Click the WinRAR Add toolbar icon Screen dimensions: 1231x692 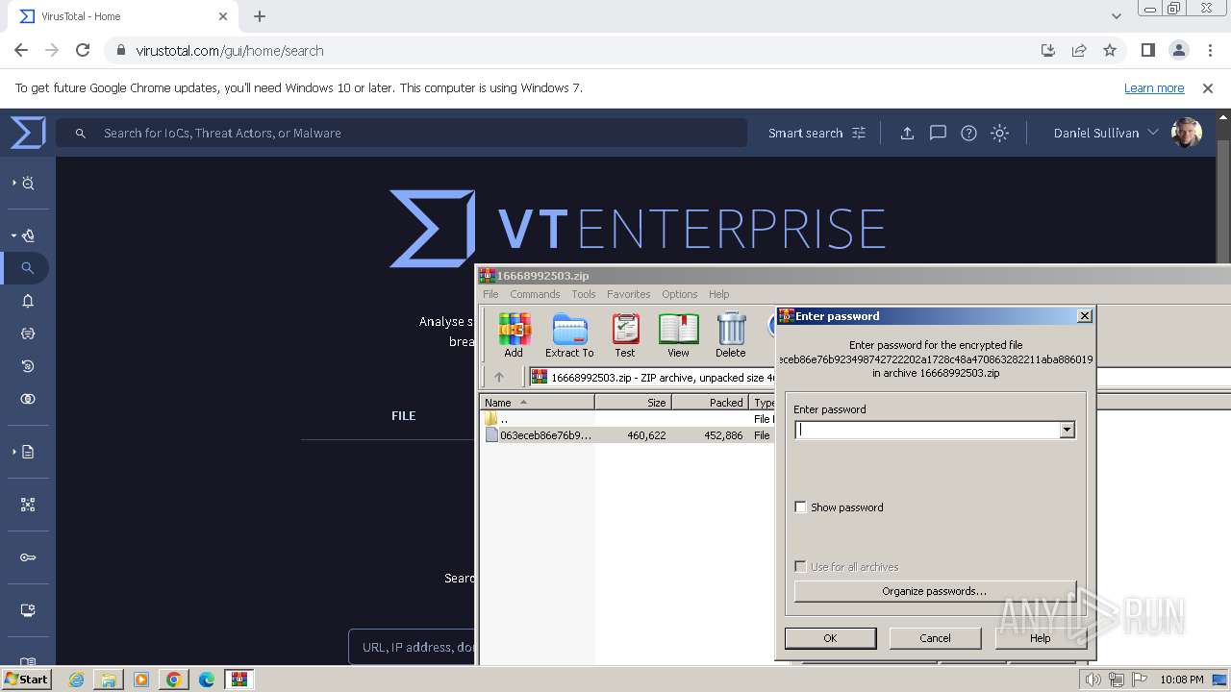pyautogui.click(x=514, y=334)
